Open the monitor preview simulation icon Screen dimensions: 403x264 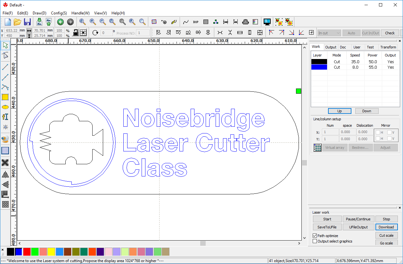point(267,22)
